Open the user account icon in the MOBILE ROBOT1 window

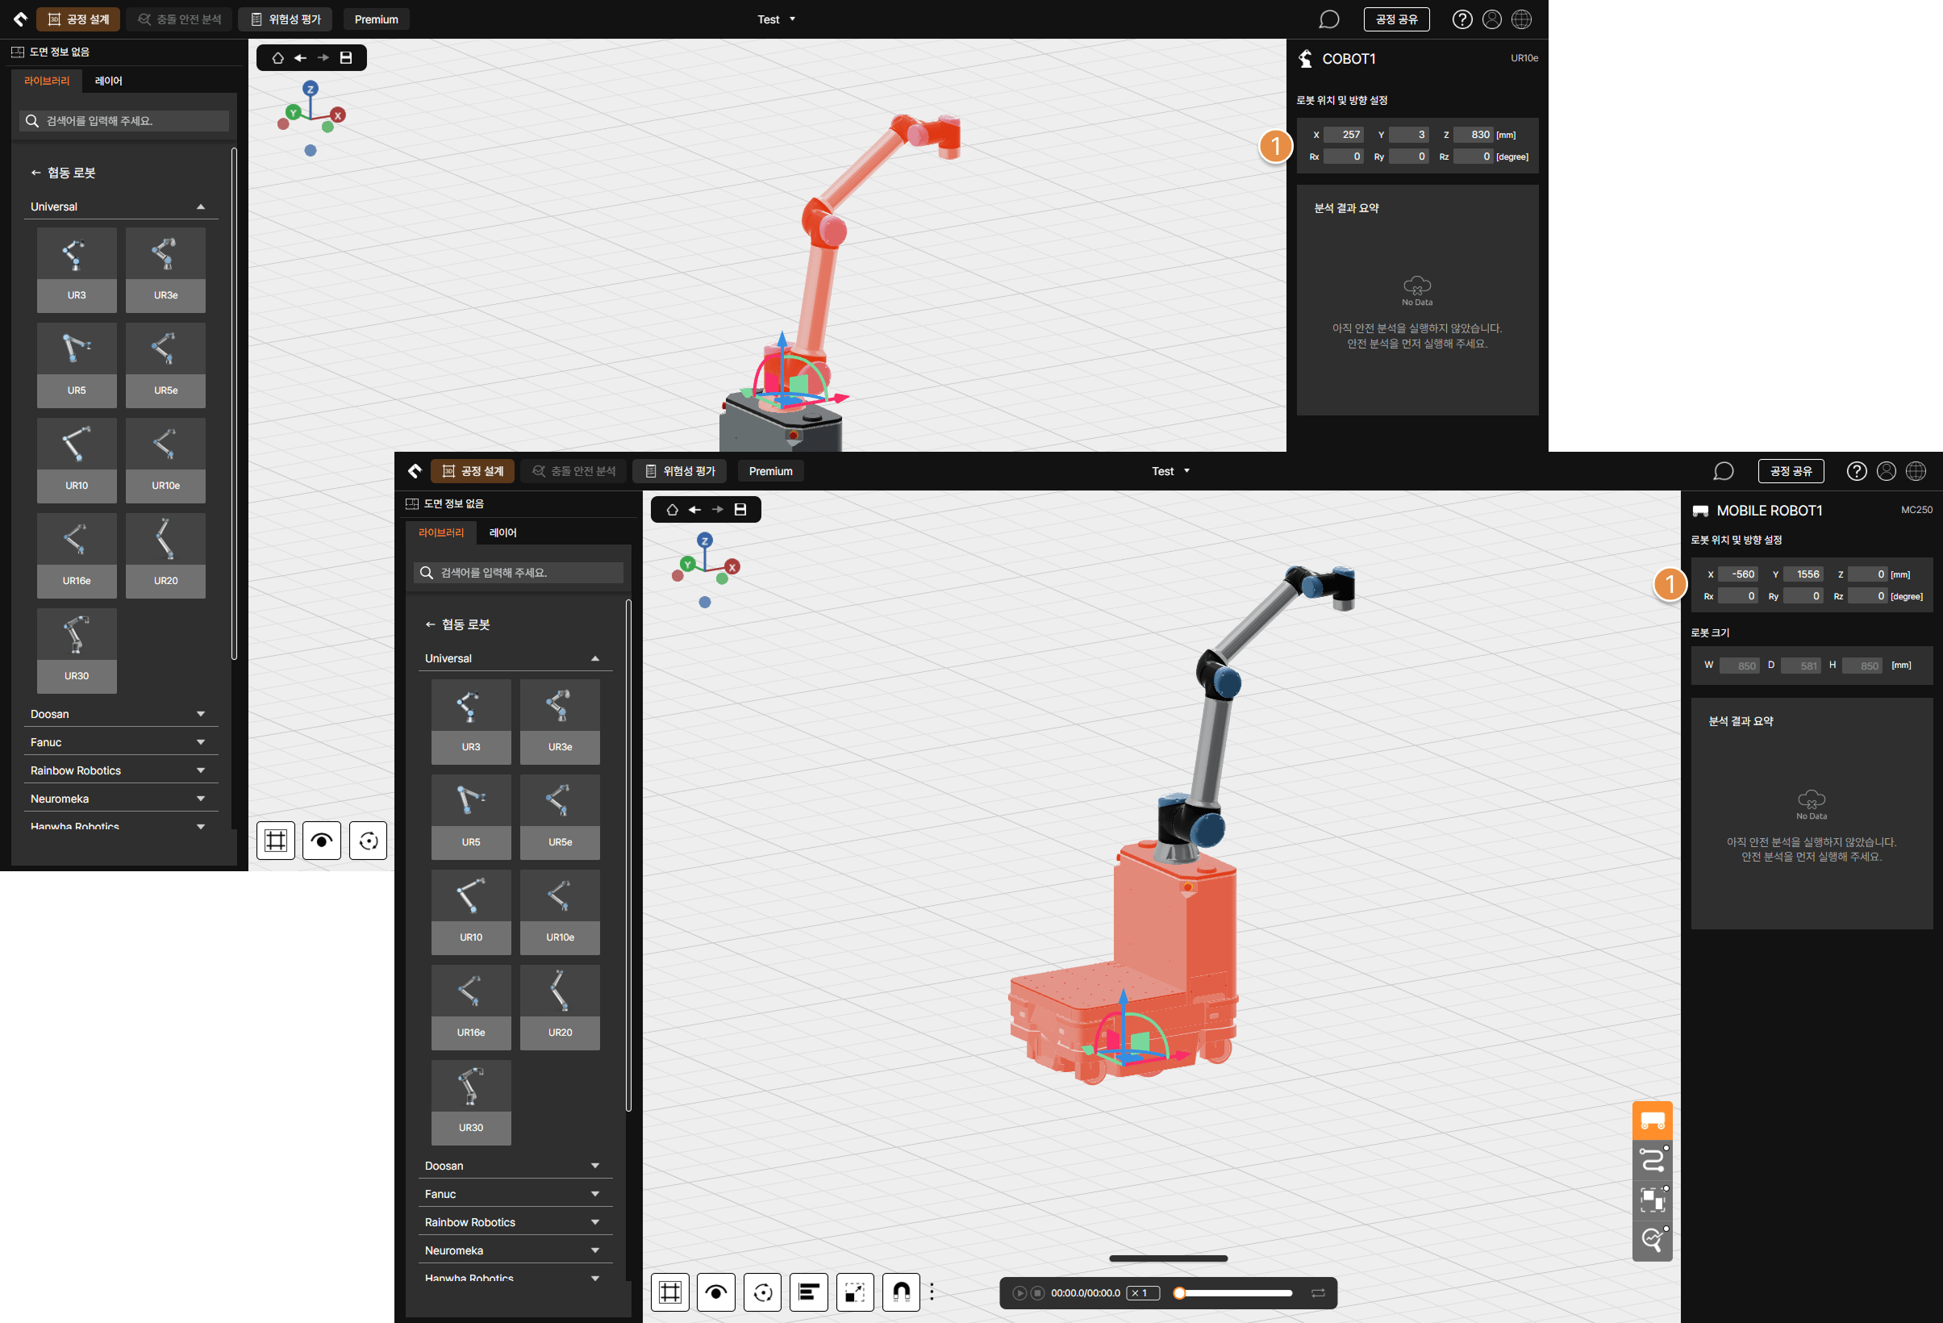1887,471
